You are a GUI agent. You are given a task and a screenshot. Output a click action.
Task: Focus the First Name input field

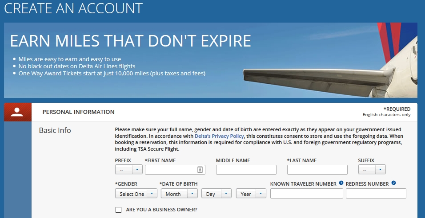click(175, 170)
